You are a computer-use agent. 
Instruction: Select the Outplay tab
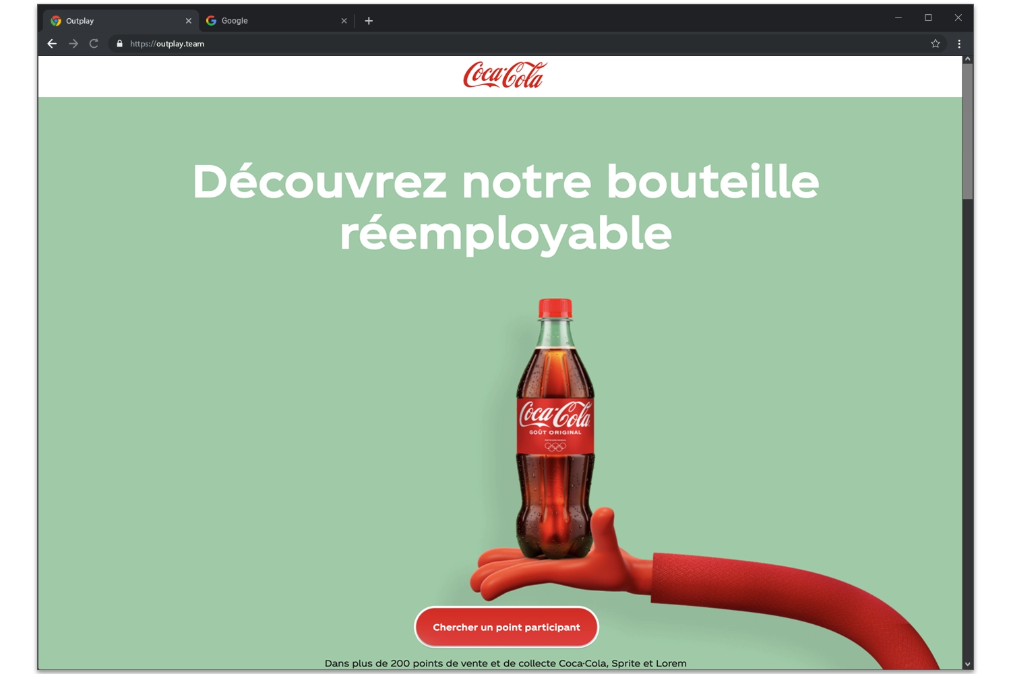point(121,21)
